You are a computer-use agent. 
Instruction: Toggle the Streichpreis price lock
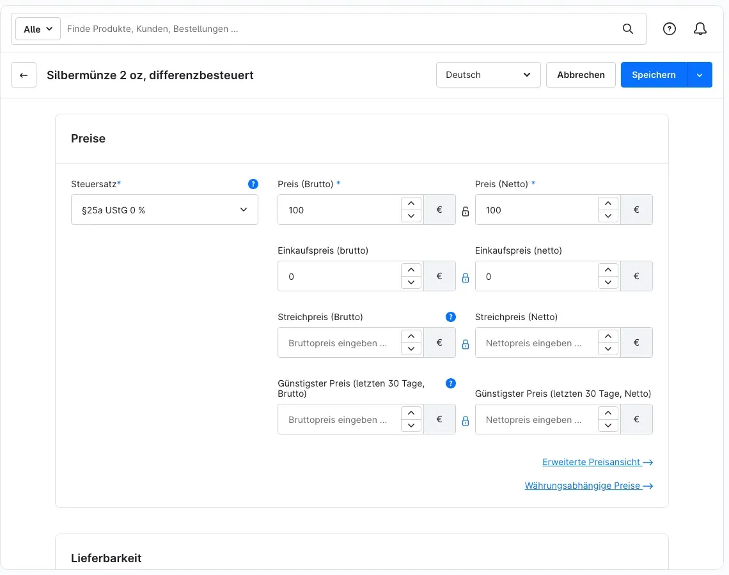tap(466, 344)
